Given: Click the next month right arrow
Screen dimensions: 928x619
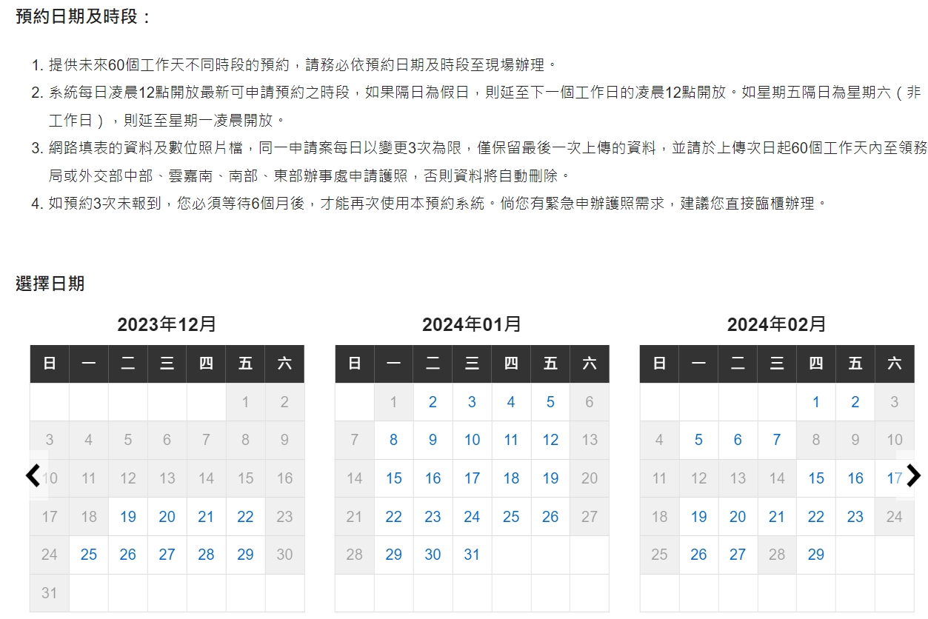Looking at the screenshot, I should [x=913, y=475].
